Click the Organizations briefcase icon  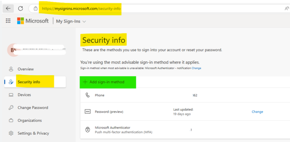pos(11,120)
